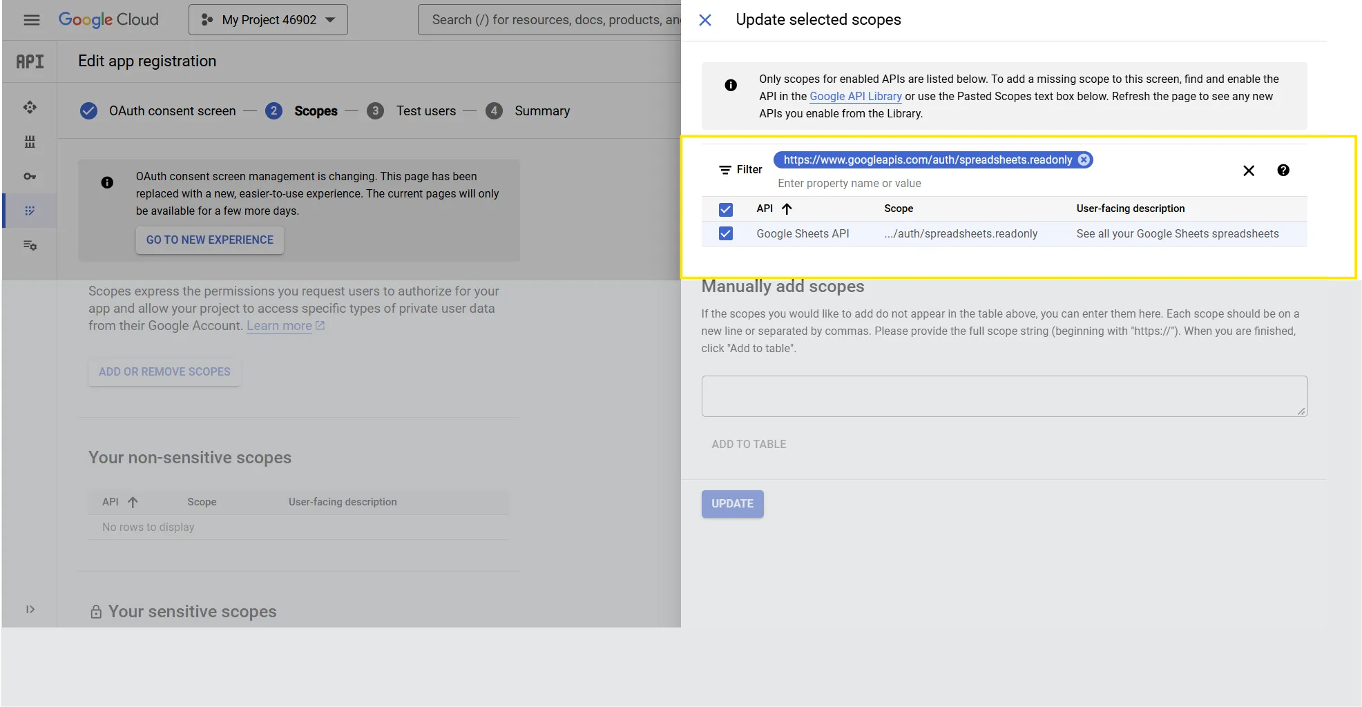Click ADD TO TABLE button
Image resolution: width=1362 pixels, height=707 pixels.
(749, 444)
